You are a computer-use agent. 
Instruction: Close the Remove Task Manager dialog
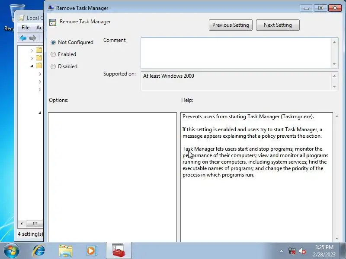pos(335,8)
